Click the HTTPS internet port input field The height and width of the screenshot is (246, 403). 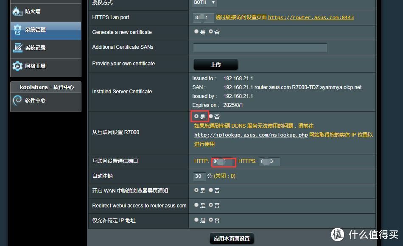(269, 162)
